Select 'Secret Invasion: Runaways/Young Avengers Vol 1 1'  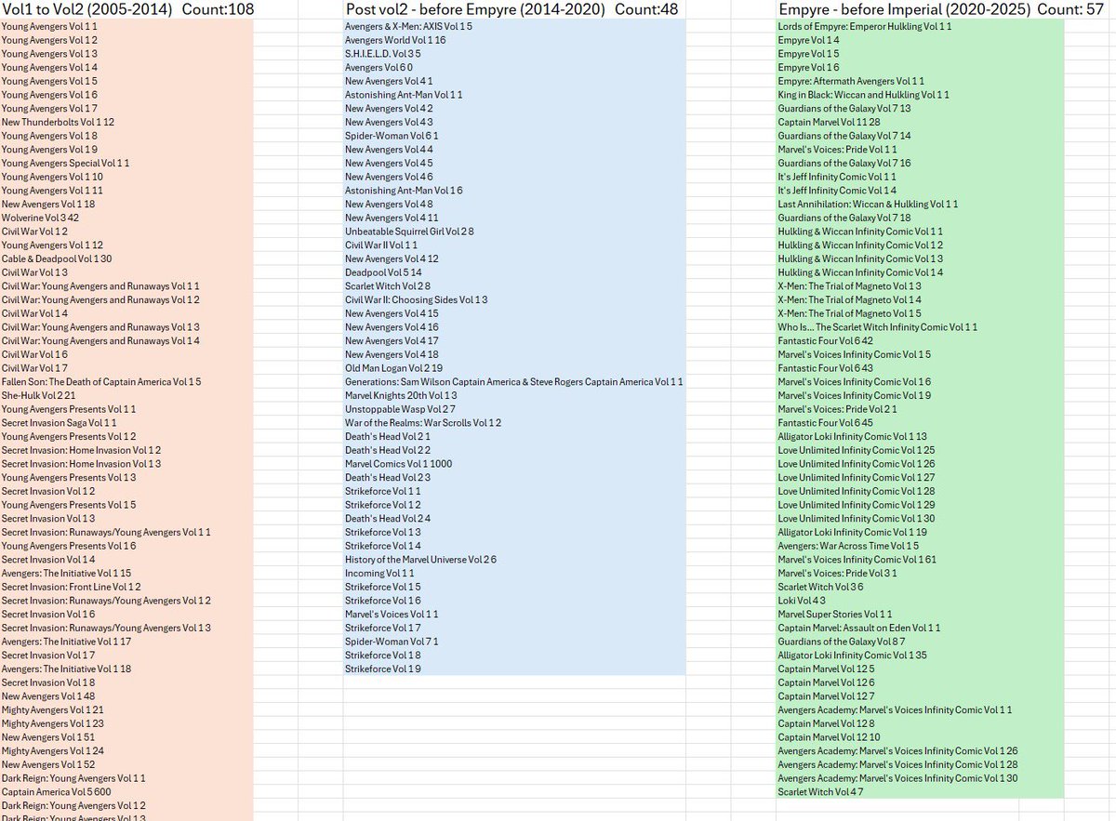tap(126, 532)
